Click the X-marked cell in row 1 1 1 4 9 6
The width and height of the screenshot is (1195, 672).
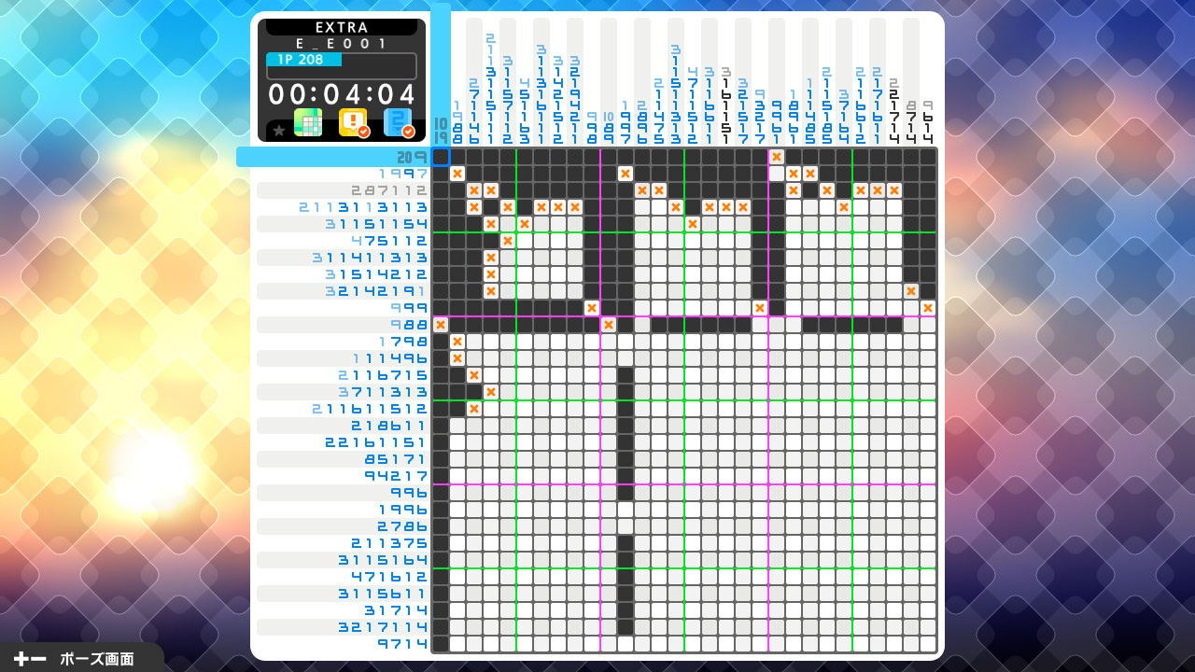coord(457,358)
